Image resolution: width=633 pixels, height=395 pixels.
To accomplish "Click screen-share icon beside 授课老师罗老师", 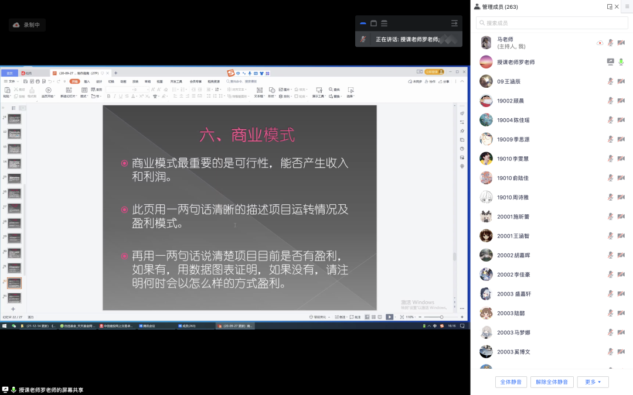I will pos(610,62).
